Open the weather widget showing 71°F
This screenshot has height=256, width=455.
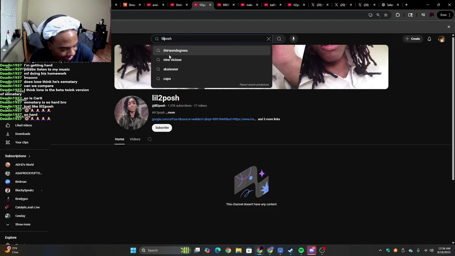coord(12,250)
